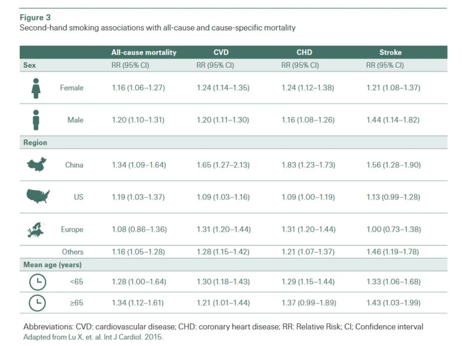
Task: Select the Others region row
Action: tap(72, 252)
